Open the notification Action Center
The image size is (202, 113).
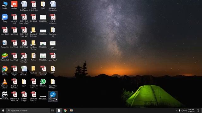click(198, 110)
